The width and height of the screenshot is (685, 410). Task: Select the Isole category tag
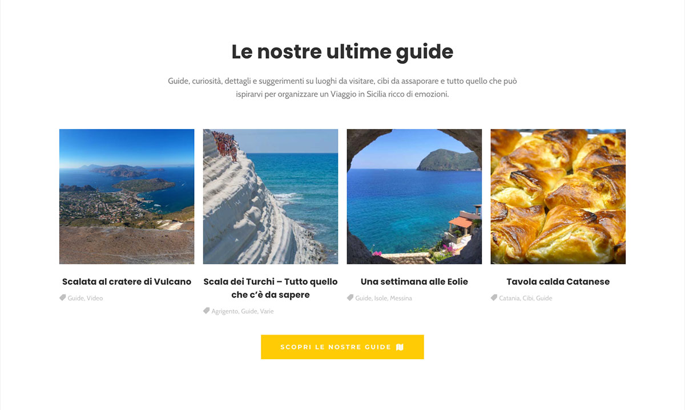click(380, 298)
